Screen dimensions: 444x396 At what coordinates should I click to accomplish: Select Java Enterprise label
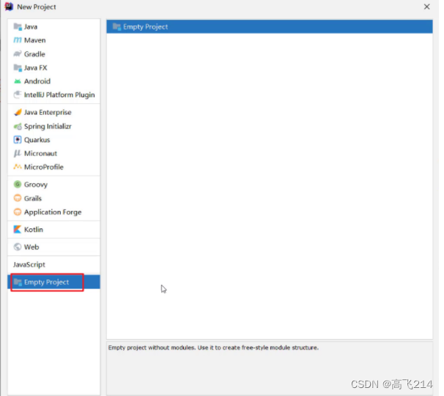point(48,112)
